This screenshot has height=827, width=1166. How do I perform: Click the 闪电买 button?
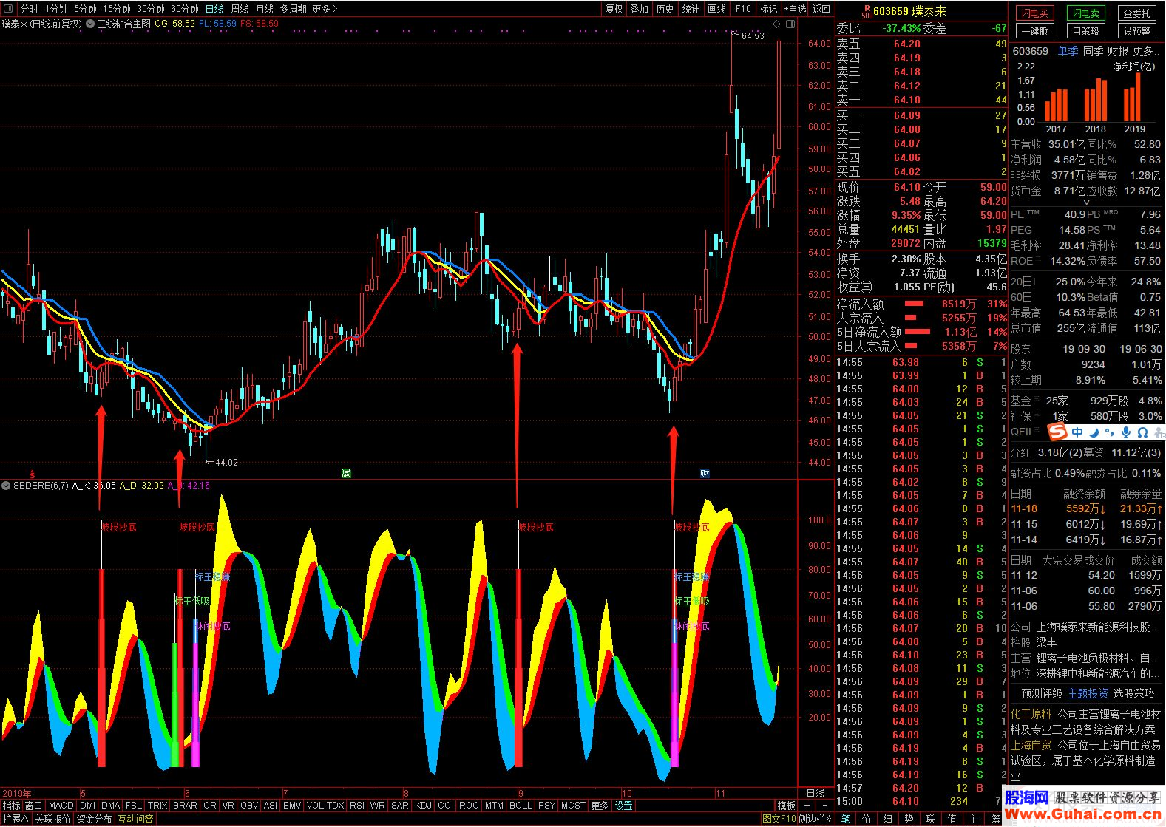point(1034,13)
